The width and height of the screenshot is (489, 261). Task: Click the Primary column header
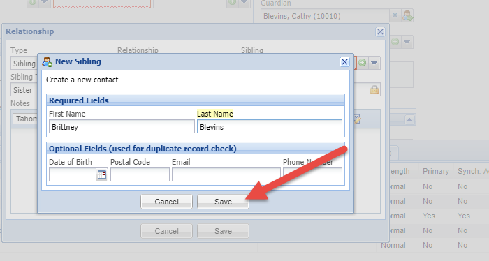[435, 171]
